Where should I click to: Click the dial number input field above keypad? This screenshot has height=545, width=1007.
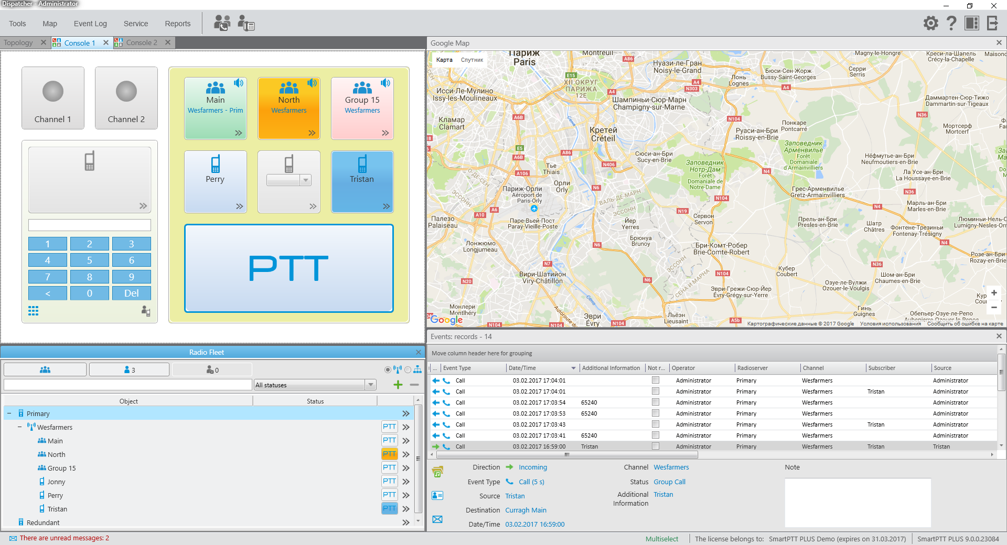coord(90,225)
